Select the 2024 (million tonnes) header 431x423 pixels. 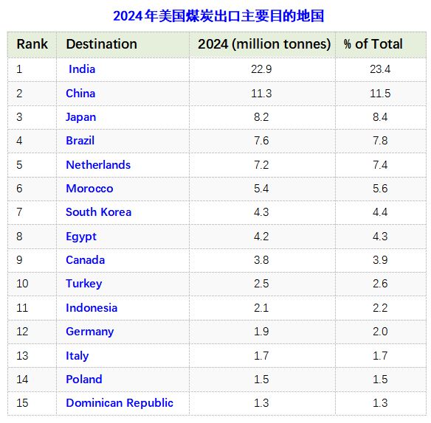click(264, 44)
